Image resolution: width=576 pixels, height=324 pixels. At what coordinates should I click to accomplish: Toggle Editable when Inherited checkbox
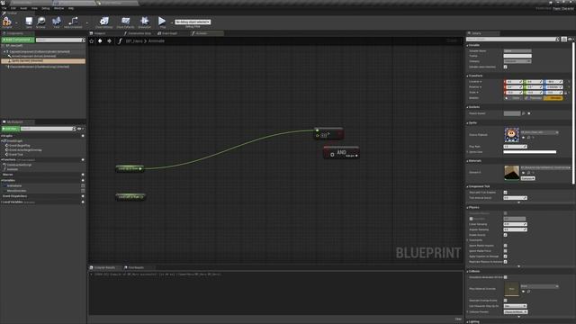(506, 67)
